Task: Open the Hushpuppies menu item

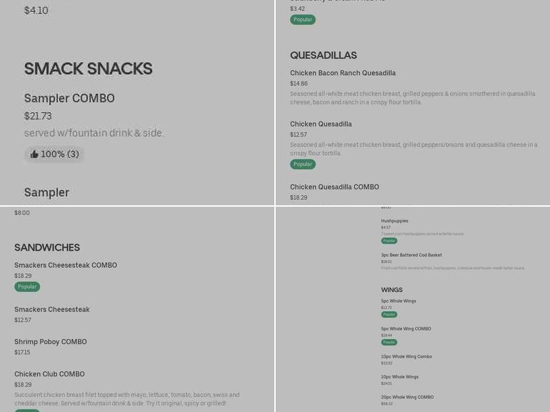Action: [395, 221]
